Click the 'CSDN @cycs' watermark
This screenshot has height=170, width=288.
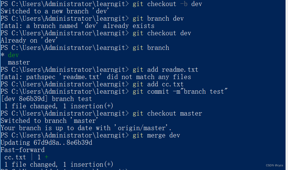point(274,165)
